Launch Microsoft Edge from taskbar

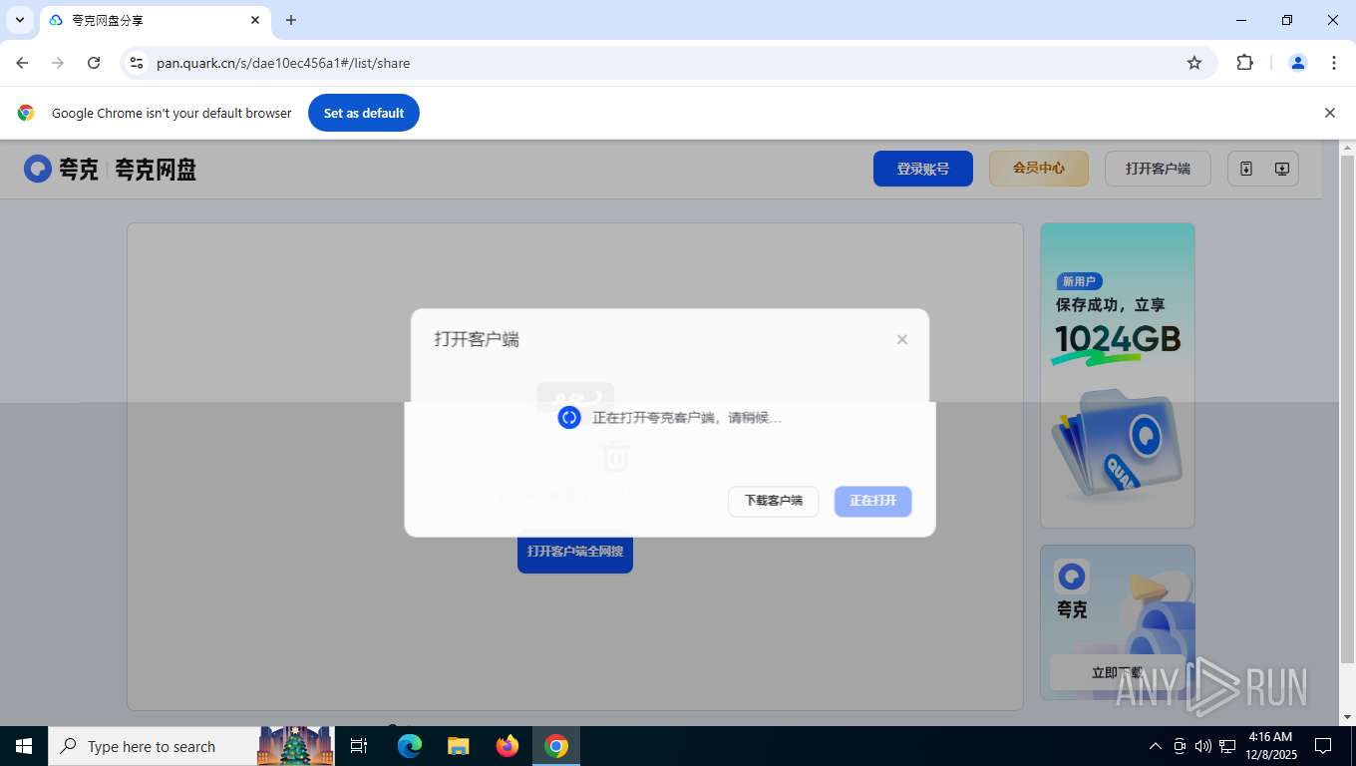tap(410, 746)
